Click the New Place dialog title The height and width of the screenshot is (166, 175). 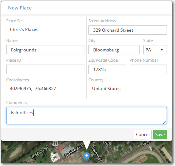(20, 8)
